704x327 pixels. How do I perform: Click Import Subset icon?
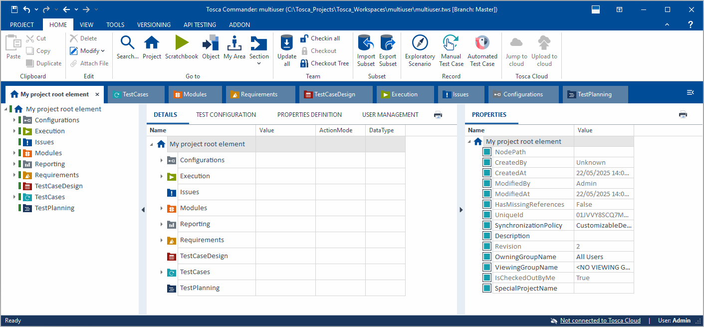pyautogui.click(x=366, y=43)
